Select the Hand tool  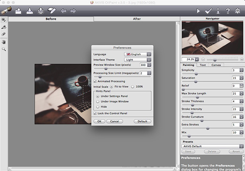[4, 42]
